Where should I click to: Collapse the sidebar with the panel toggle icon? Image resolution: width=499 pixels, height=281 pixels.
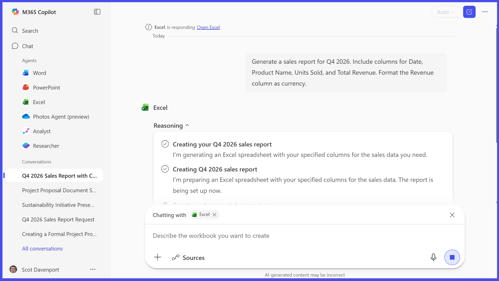point(97,12)
